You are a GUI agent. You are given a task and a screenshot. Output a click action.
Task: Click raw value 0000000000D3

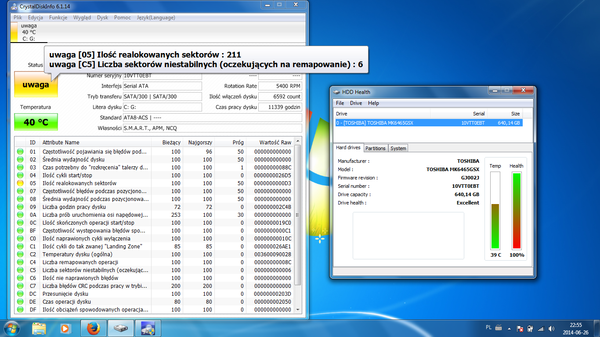pyautogui.click(x=272, y=183)
